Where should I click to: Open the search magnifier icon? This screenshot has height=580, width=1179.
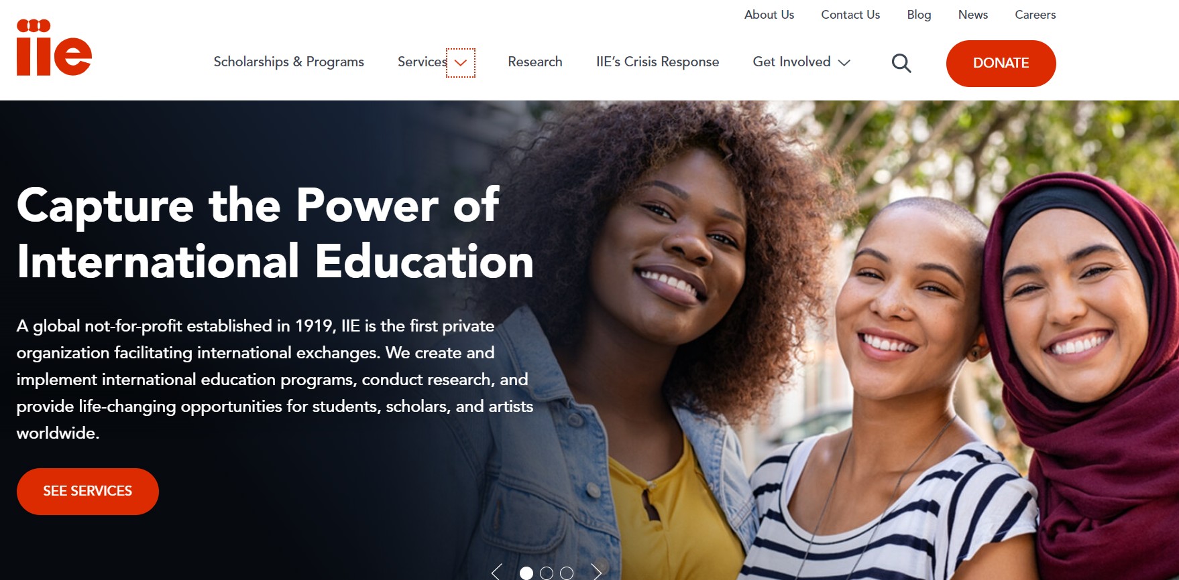901,63
